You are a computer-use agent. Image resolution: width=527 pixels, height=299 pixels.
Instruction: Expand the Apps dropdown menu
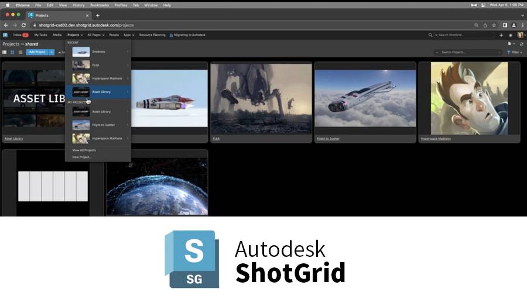[129, 35]
